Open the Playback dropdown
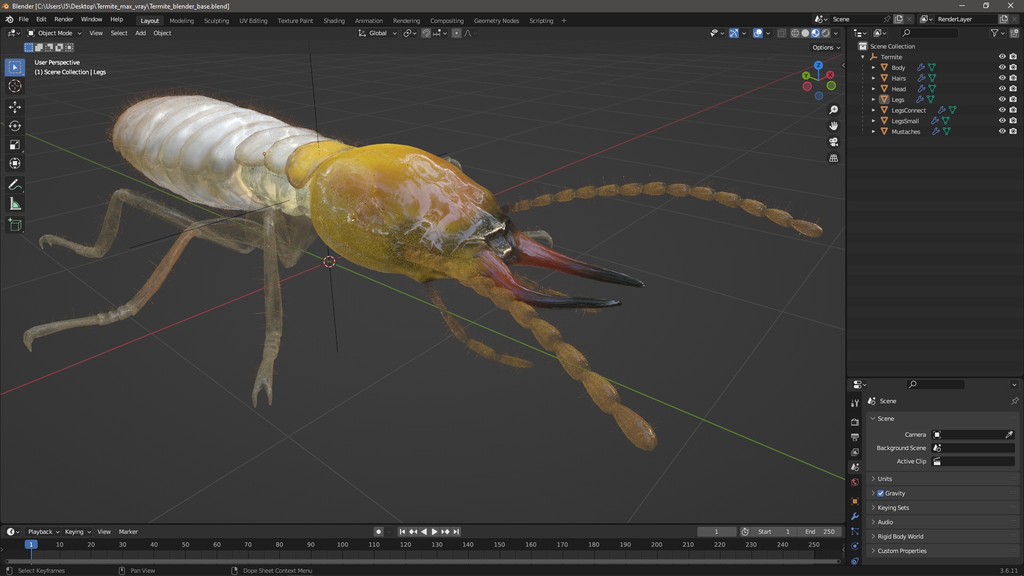Screen dimensions: 1024x576 click(x=43, y=532)
